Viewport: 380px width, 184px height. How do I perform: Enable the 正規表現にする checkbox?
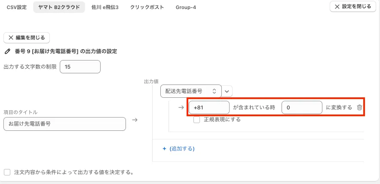pos(196,120)
